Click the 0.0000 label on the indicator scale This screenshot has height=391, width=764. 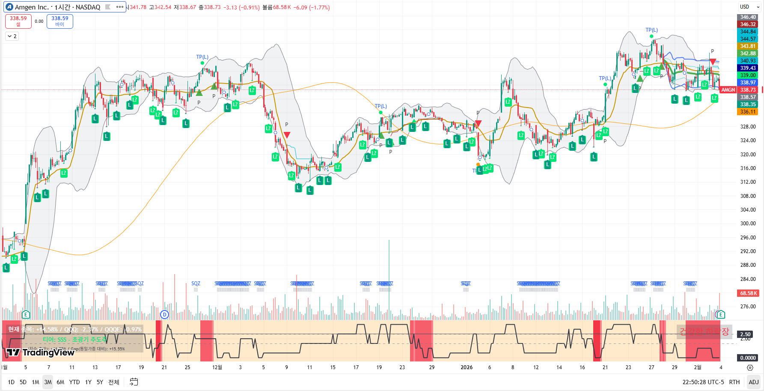(x=748, y=358)
